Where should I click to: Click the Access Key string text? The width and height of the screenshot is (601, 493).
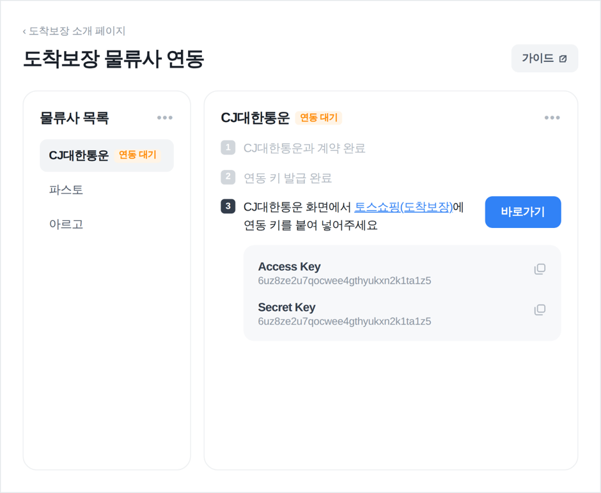click(345, 280)
